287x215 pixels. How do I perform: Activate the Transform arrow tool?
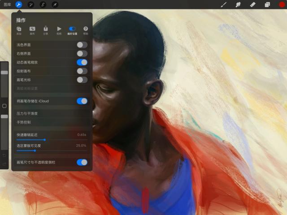coord(55,4)
